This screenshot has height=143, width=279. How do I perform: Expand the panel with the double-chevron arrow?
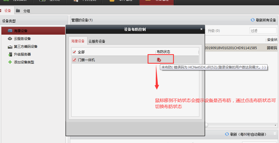point(275,133)
